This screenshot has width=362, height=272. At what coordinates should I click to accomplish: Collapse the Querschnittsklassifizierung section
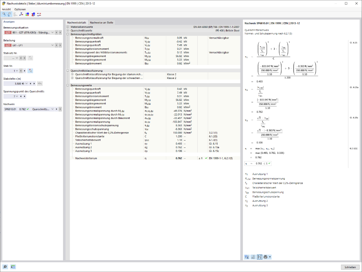(x=68, y=71)
